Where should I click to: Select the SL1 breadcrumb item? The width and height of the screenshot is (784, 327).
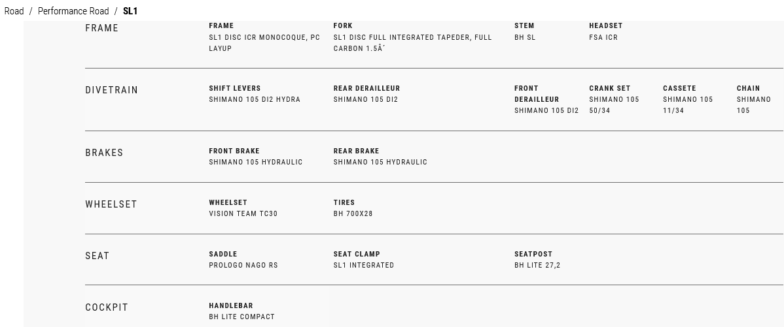coord(130,11)
